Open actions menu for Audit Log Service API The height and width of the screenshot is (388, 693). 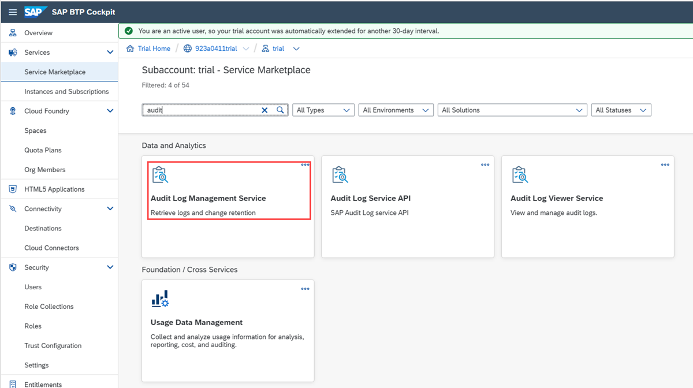click(485, 165)
